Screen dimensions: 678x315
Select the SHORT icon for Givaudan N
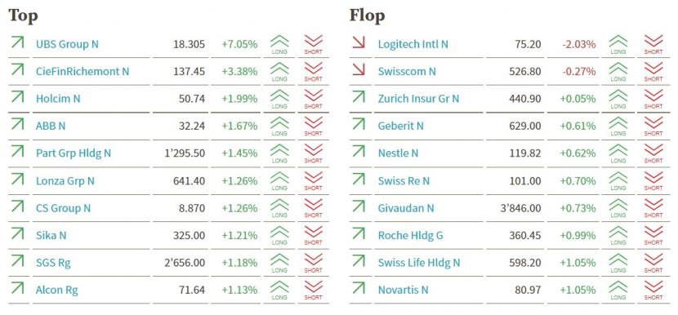pos(653,208)
